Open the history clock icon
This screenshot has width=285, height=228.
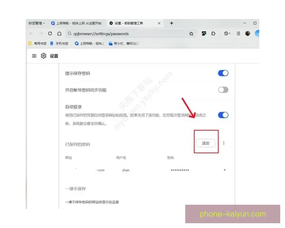pos(227,33)
